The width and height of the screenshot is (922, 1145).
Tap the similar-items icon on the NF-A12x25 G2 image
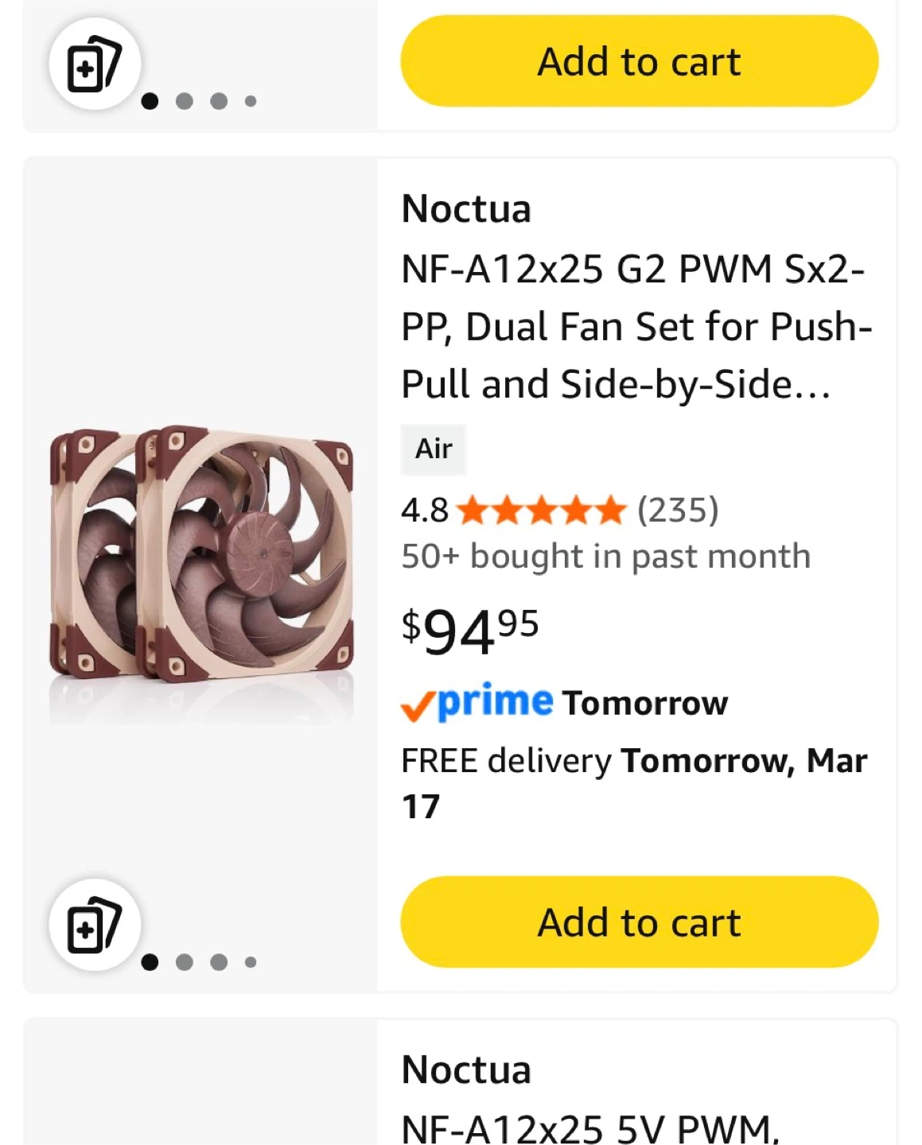95,926
